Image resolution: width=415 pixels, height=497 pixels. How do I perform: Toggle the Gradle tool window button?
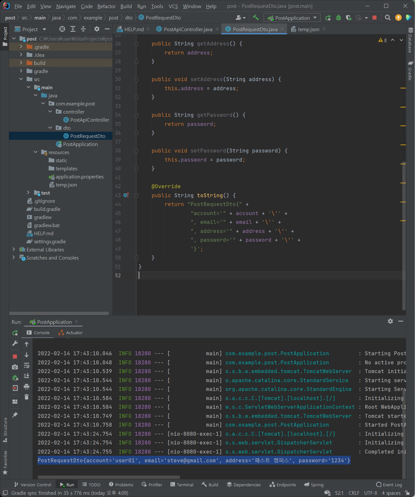point(410,70)
